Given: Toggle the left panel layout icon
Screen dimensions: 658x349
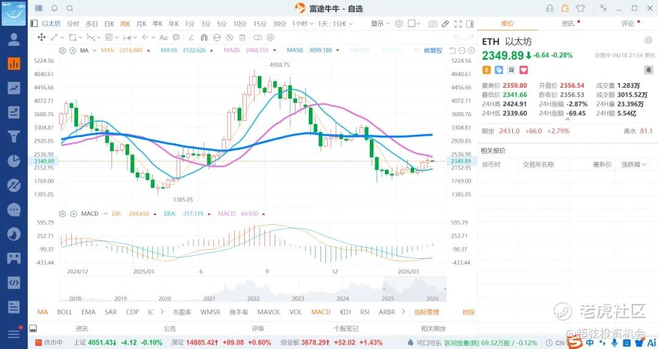Looking at the screenshot, I should point(34,24).
